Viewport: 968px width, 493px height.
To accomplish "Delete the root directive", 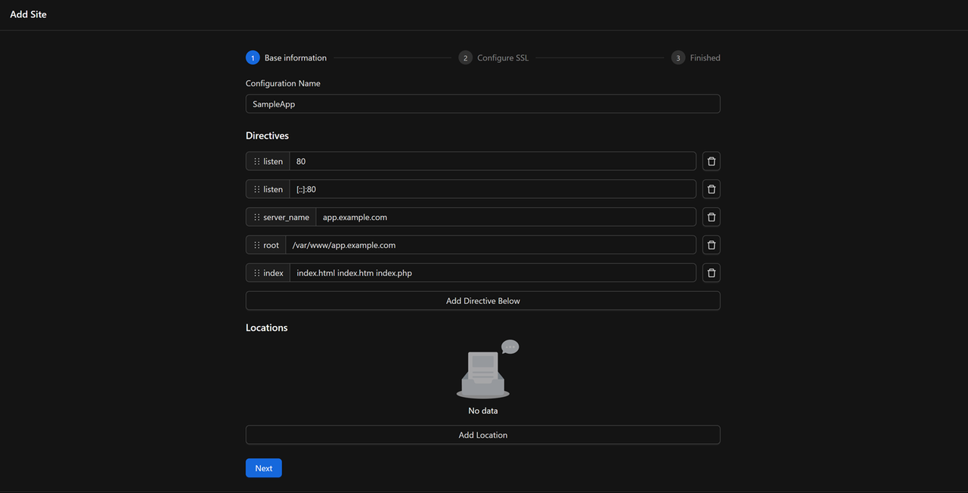I will tap(711, 244).
